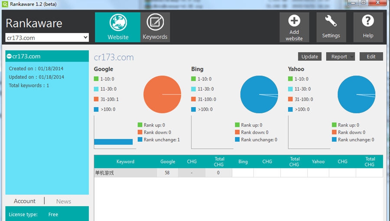Click the Google pie chart

click(162, 94)
